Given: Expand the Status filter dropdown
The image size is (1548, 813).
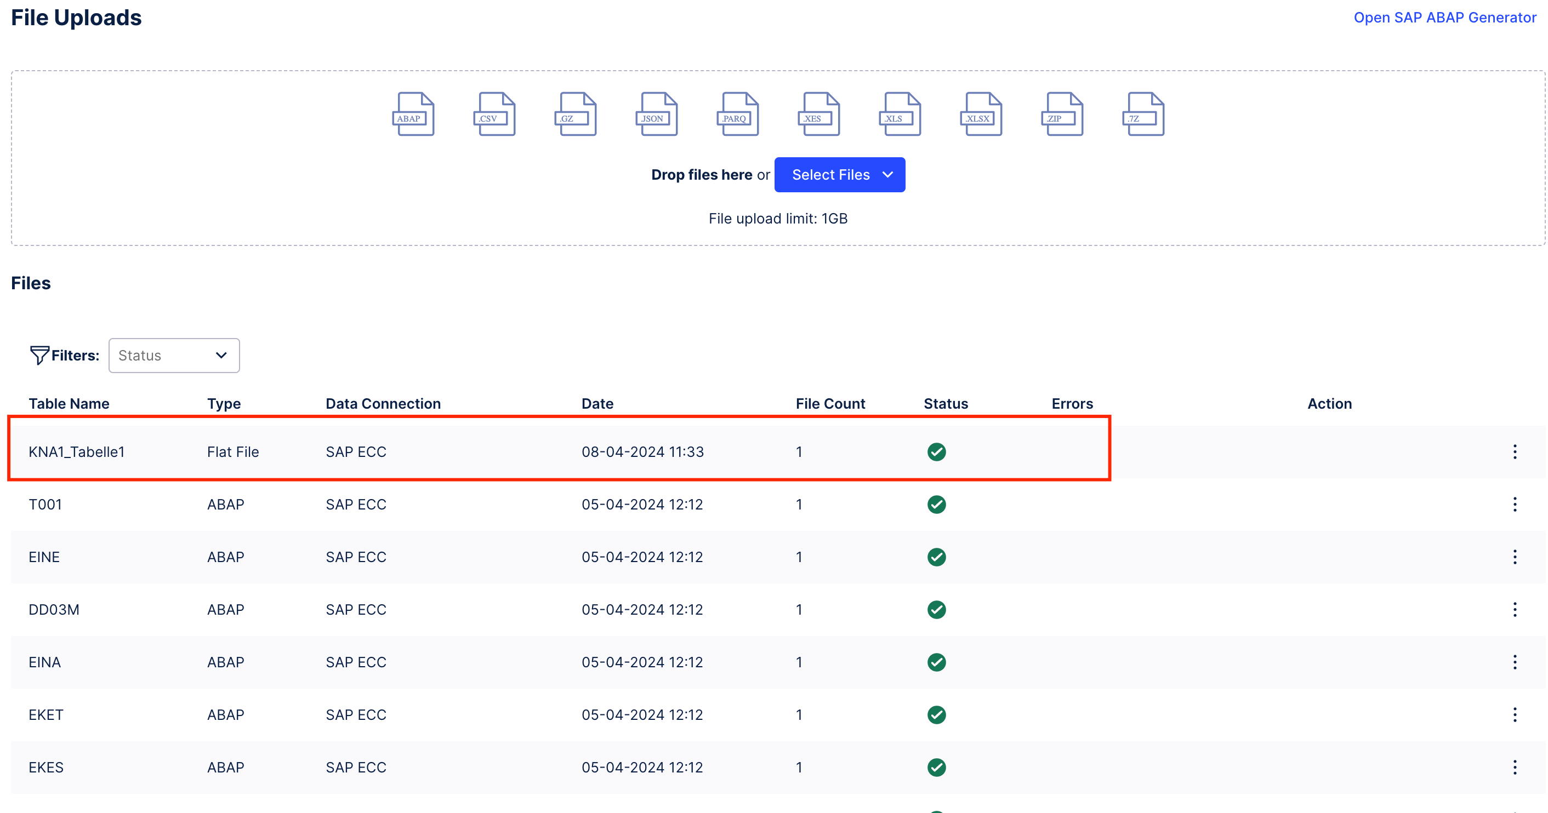Looking at the screenshot, I should pos(174,356).
